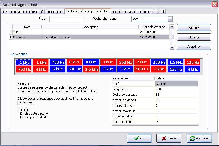This screenshot has width=219, height=146.
Task: Select the blue 1,5 kHz frequency block
Action: 176,62
